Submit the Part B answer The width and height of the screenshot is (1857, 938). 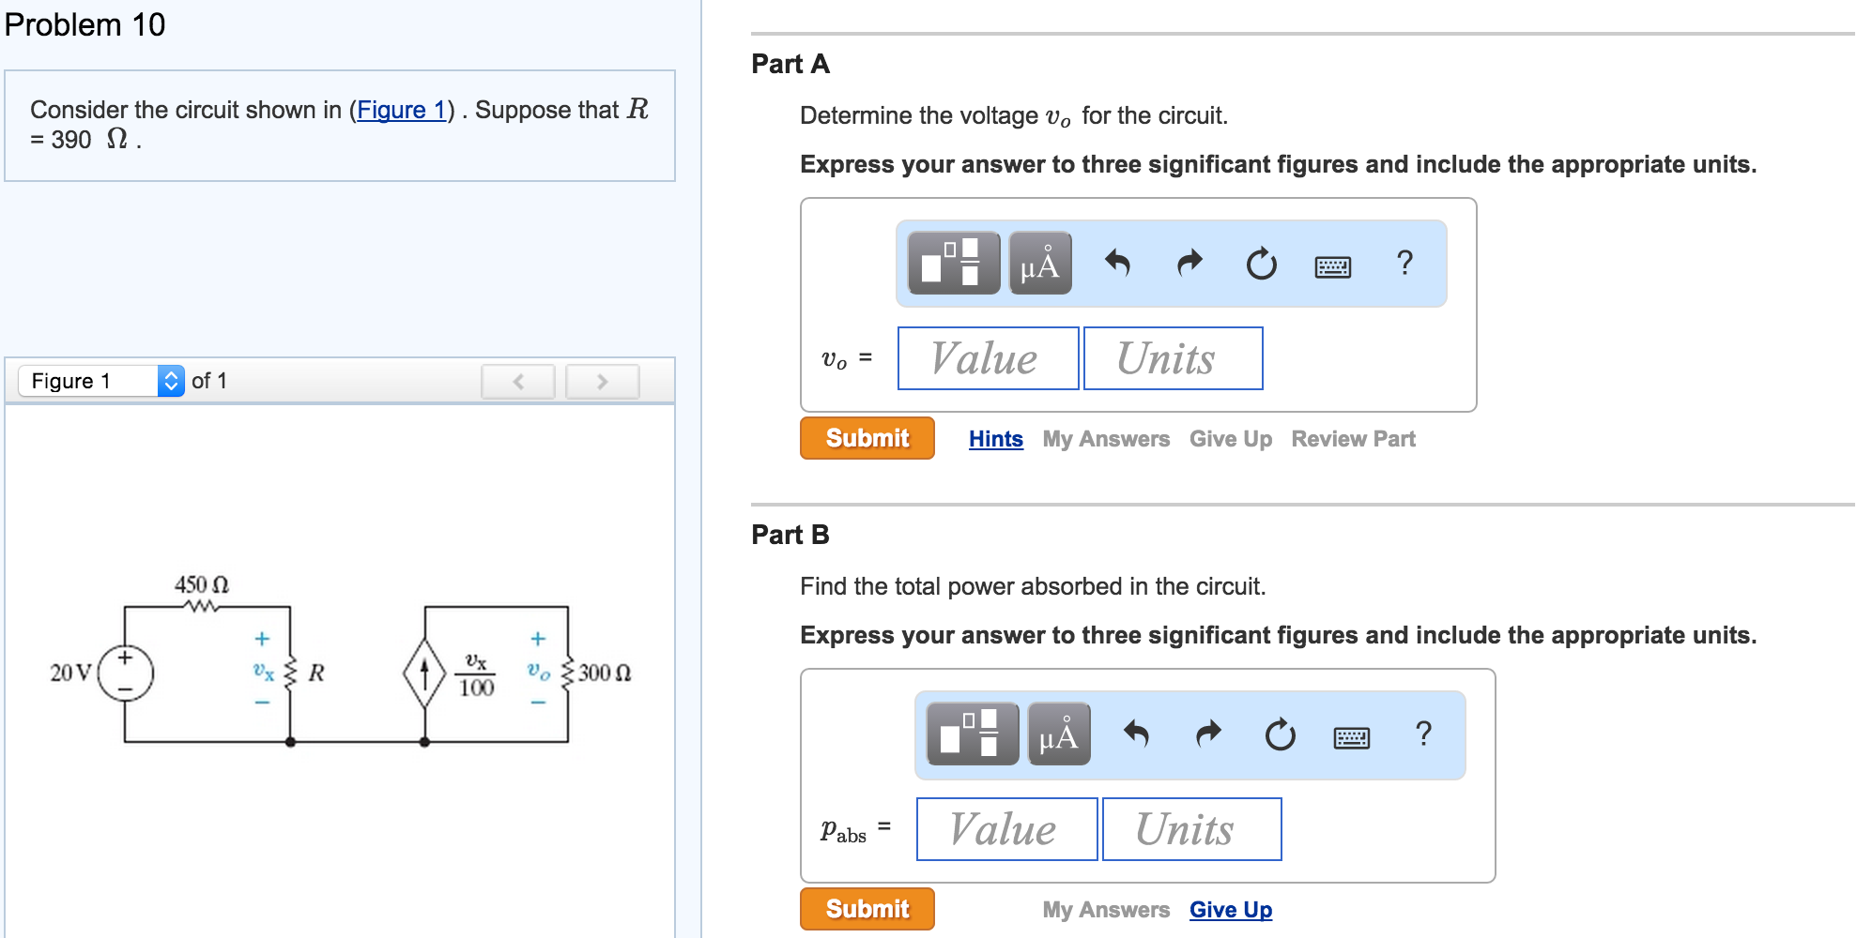coord(867,909)
